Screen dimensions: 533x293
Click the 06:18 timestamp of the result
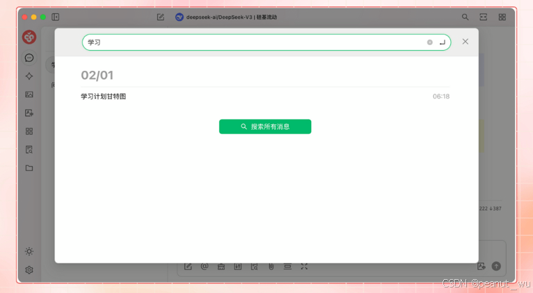[441, 97]
